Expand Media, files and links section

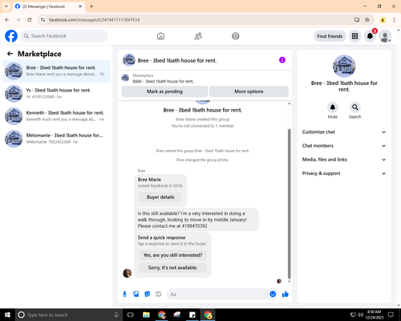coord(344,160)
